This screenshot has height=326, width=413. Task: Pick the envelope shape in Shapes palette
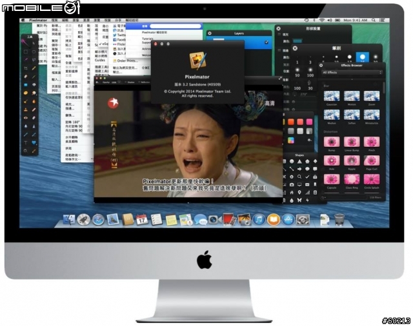coord(307,185)
